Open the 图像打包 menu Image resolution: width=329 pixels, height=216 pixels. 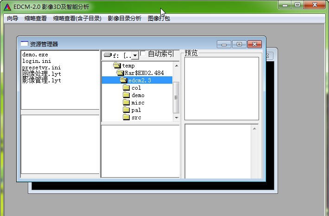[x=159, y=19]
